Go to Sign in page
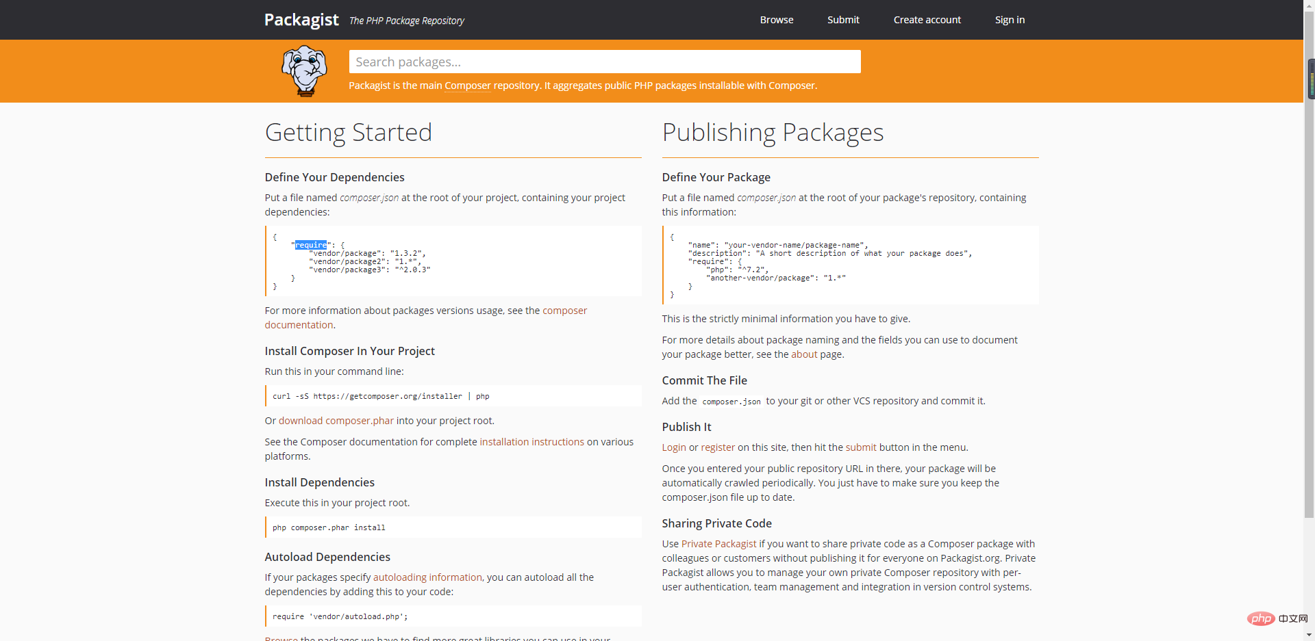 [1010, 20]
